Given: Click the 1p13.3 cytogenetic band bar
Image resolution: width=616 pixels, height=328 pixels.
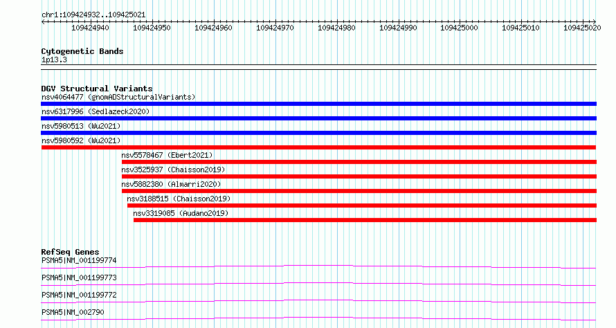Looking at the screenshot, I should pos(318,67).
